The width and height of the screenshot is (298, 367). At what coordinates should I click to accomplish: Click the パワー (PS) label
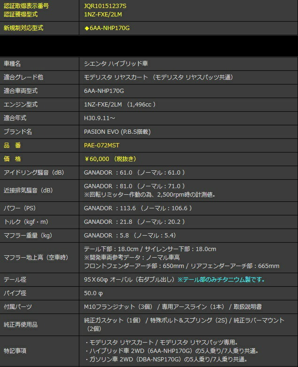[x=19, y=208]
